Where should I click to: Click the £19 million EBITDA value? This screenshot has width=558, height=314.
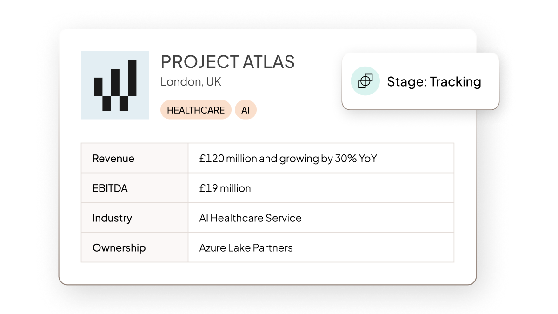pyautogui.click(x=225, y=188)
